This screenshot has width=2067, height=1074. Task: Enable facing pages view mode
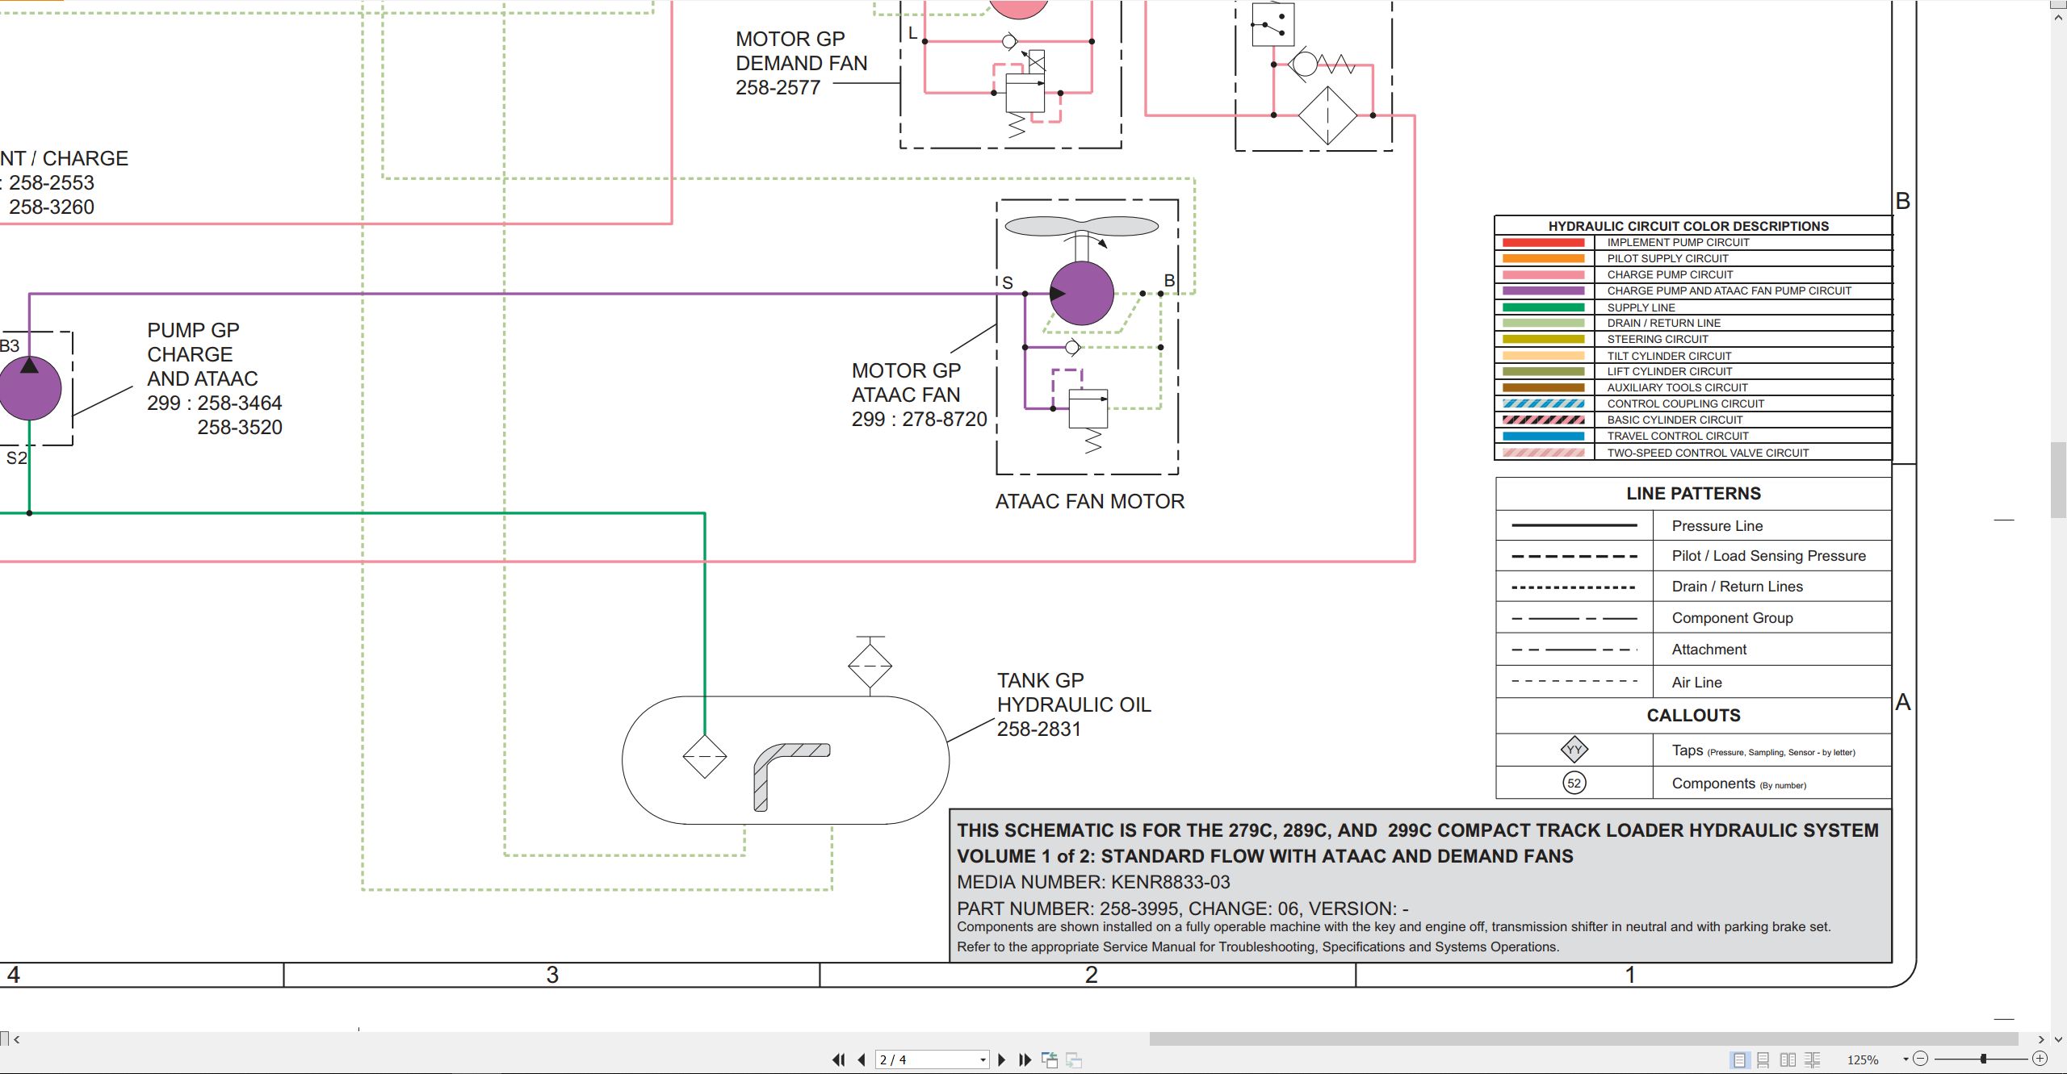click(1788, 1059)
